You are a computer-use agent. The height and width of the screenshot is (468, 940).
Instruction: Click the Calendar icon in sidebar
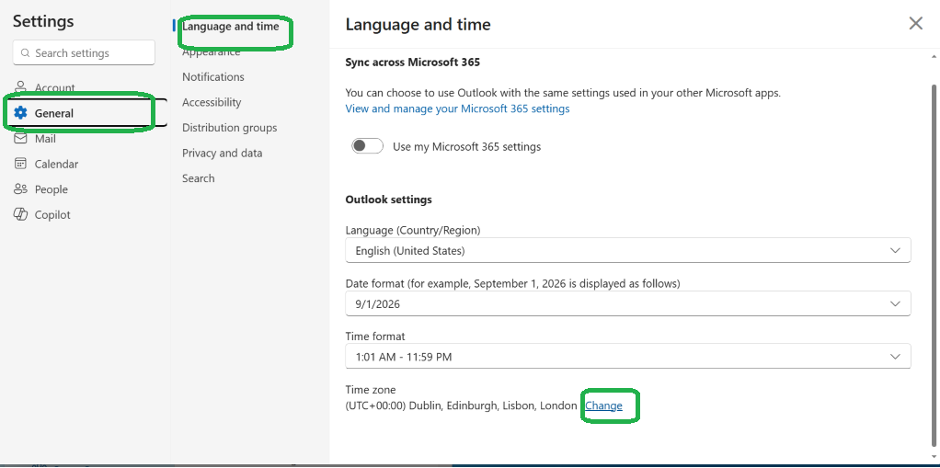20,164
